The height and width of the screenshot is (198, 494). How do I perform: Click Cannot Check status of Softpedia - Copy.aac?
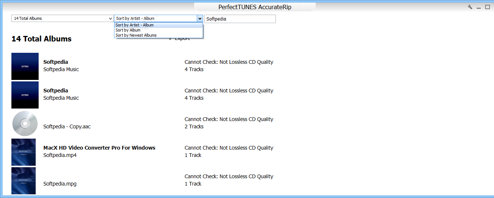click(229, 119)
